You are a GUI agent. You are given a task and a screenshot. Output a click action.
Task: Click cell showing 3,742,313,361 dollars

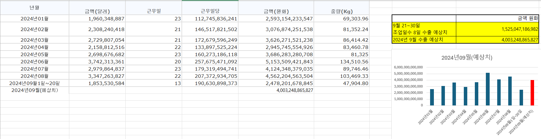click(x=97, y=61)
